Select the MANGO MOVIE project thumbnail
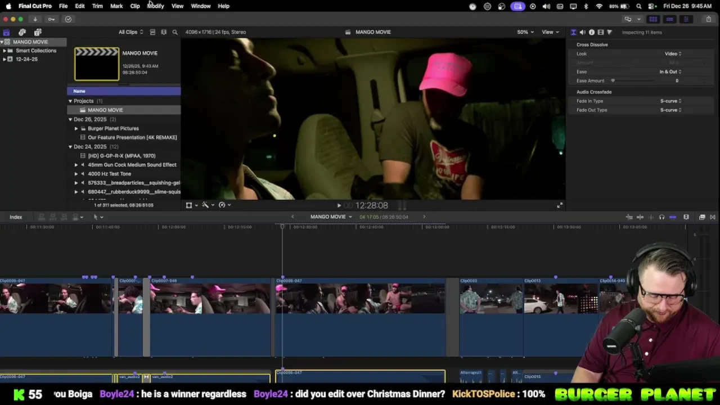Screen dimensions: 720x405 [97, 64]
